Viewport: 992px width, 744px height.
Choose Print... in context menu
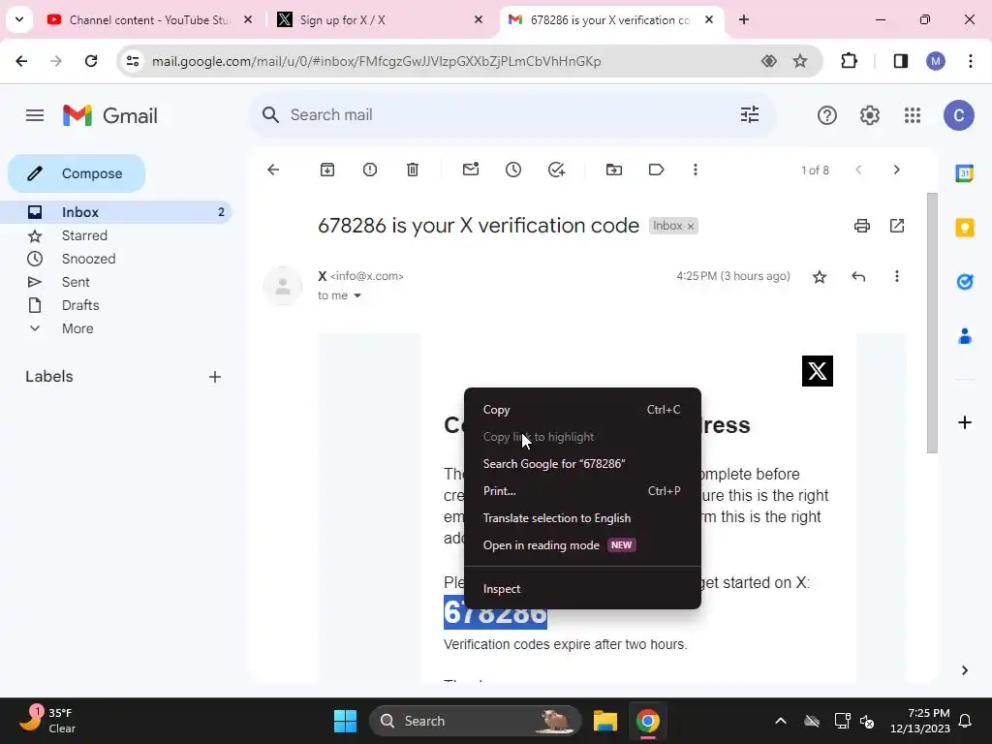(582, 491)
